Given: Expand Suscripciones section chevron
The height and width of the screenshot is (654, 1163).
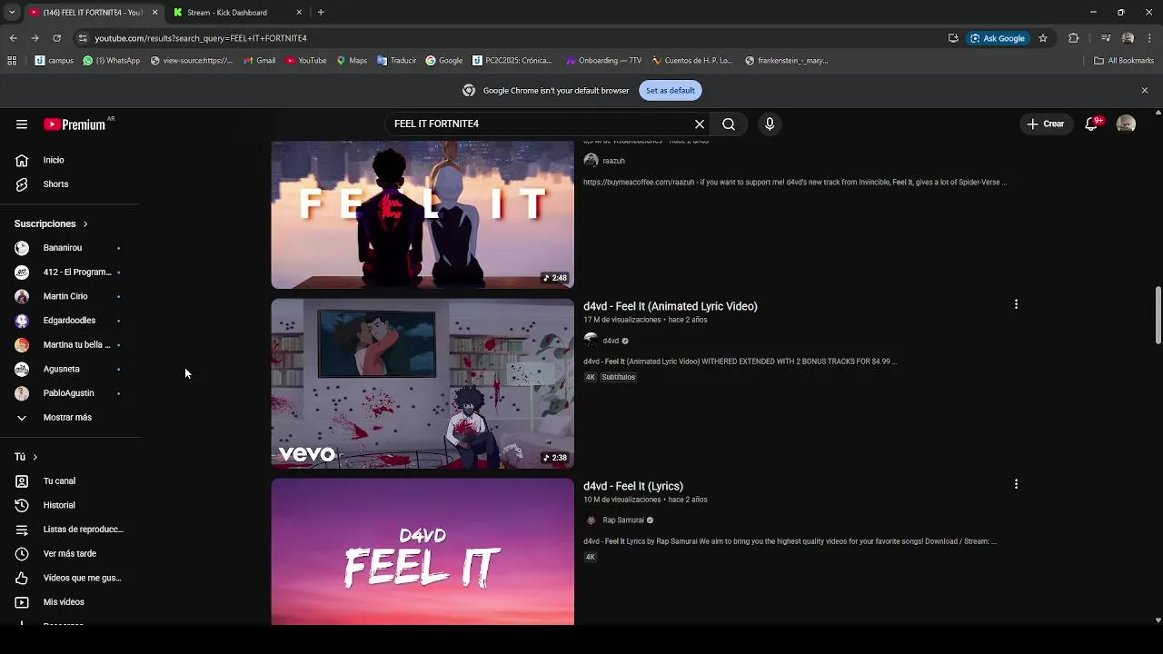Looking at the screenshot, I should point(85,223).
